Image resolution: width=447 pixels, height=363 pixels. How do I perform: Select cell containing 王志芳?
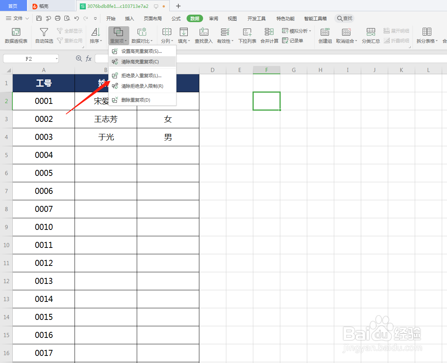106,119
